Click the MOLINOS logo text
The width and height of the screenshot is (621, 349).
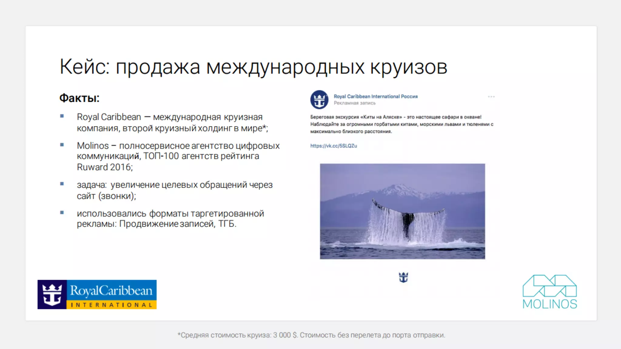tap(549, 304)
